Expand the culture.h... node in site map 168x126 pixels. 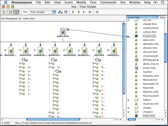coord(108,50)
